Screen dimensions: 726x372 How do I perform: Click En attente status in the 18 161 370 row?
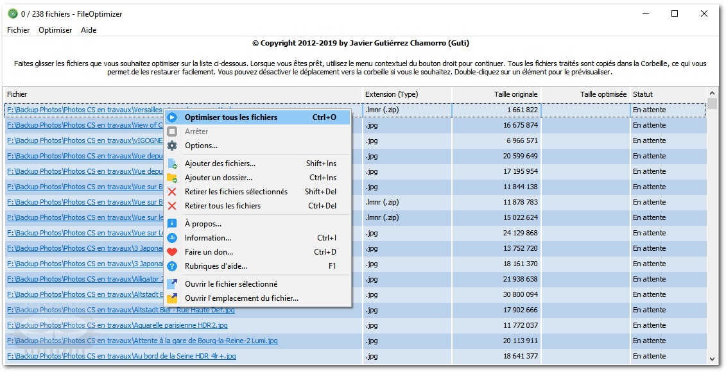coord(669,264)
